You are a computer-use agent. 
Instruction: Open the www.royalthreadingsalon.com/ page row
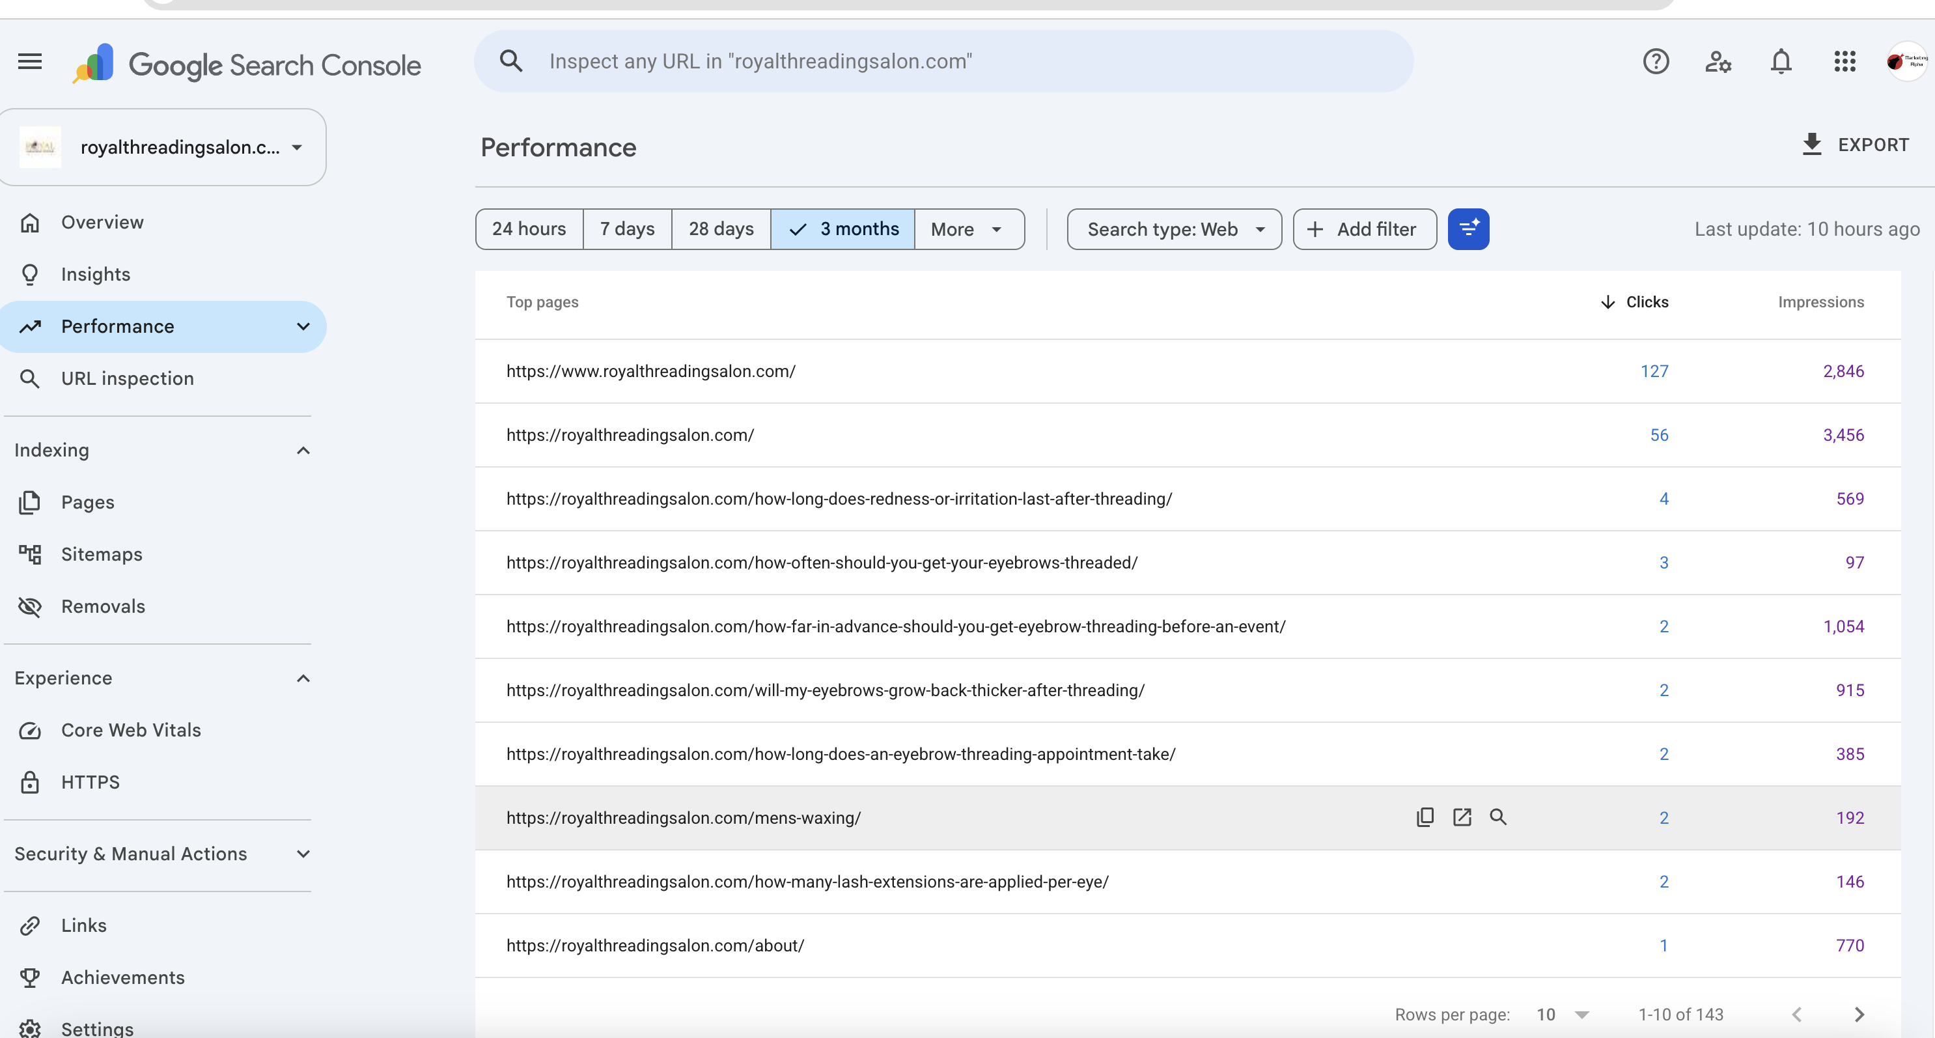1188,371
